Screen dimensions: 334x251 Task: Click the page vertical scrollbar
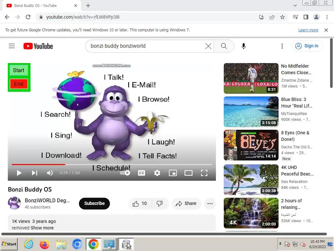(331, 63)
